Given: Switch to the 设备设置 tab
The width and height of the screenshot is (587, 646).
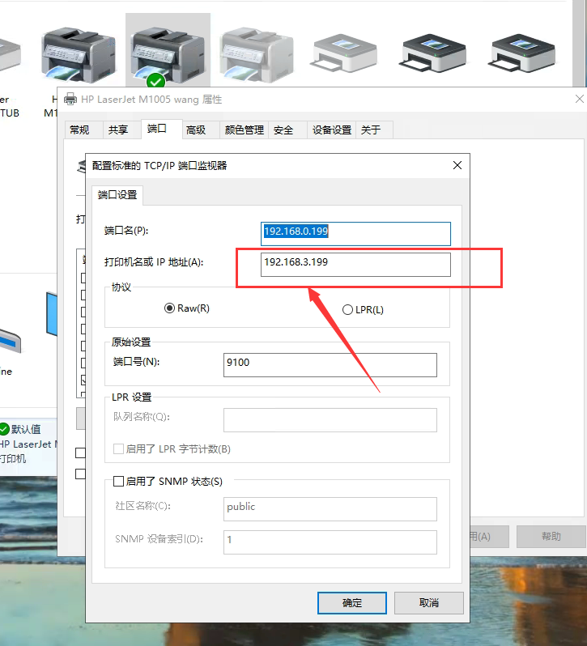Looking at the screenshot, I should click(x=332, y=130).
